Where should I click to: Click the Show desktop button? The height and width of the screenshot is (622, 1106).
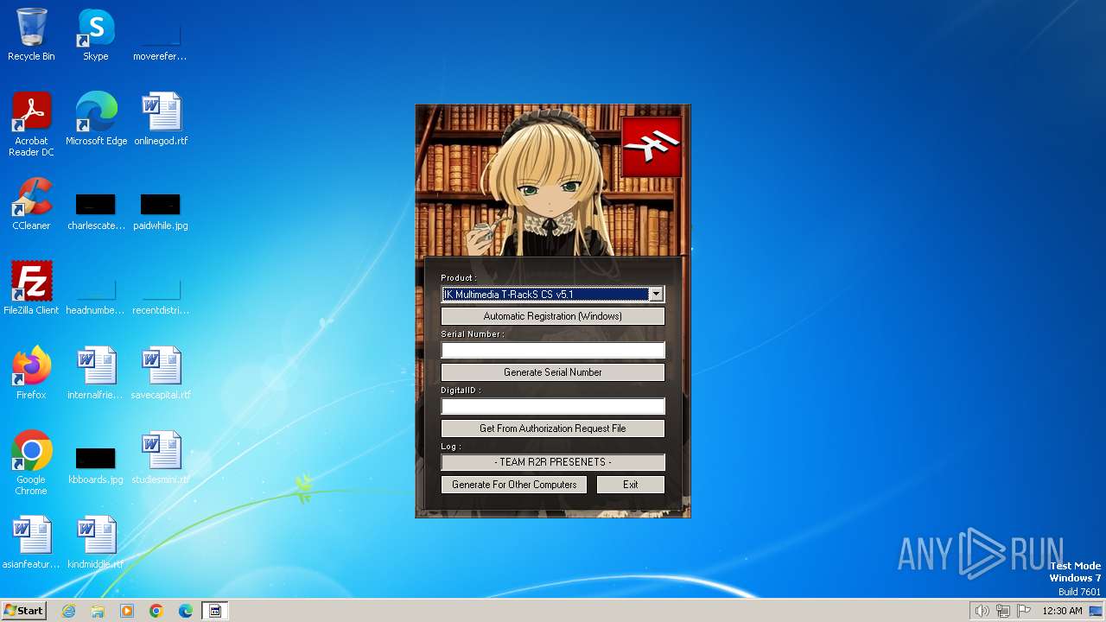point(1096,611)
